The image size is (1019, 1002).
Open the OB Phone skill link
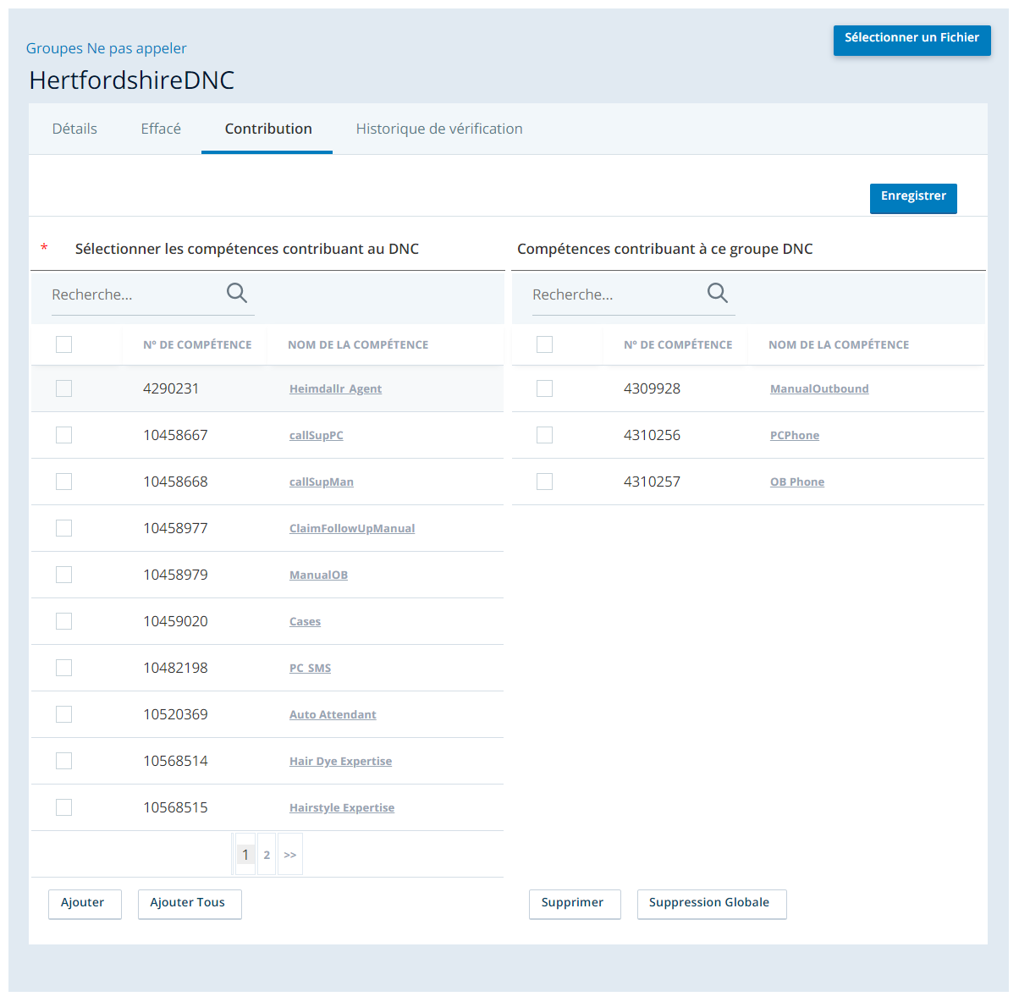coord(797,482)
